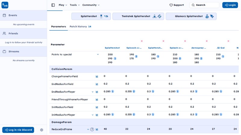Click the 'No streams currently' text
This screenshot has width=241, height=135.
coord(24,61)
